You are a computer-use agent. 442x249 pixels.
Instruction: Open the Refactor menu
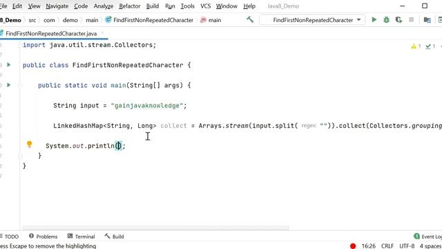click(129, 6)
